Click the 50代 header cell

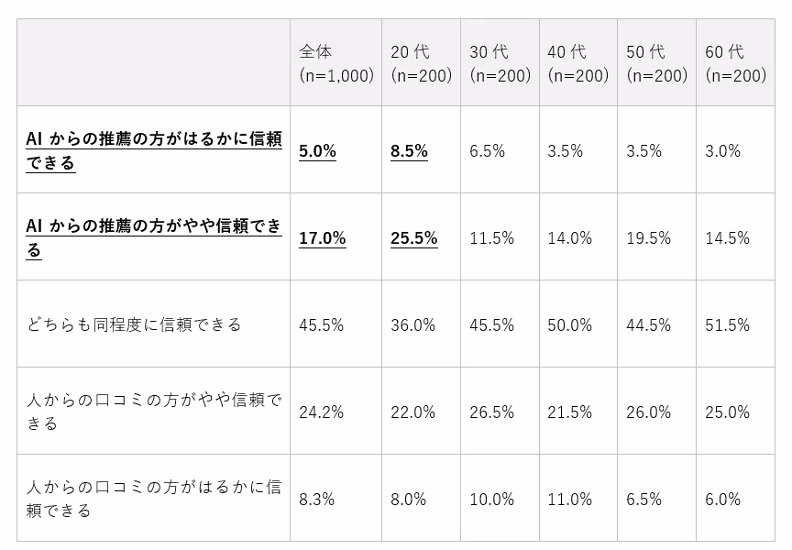pyautogui.click(x=656, y=62)
